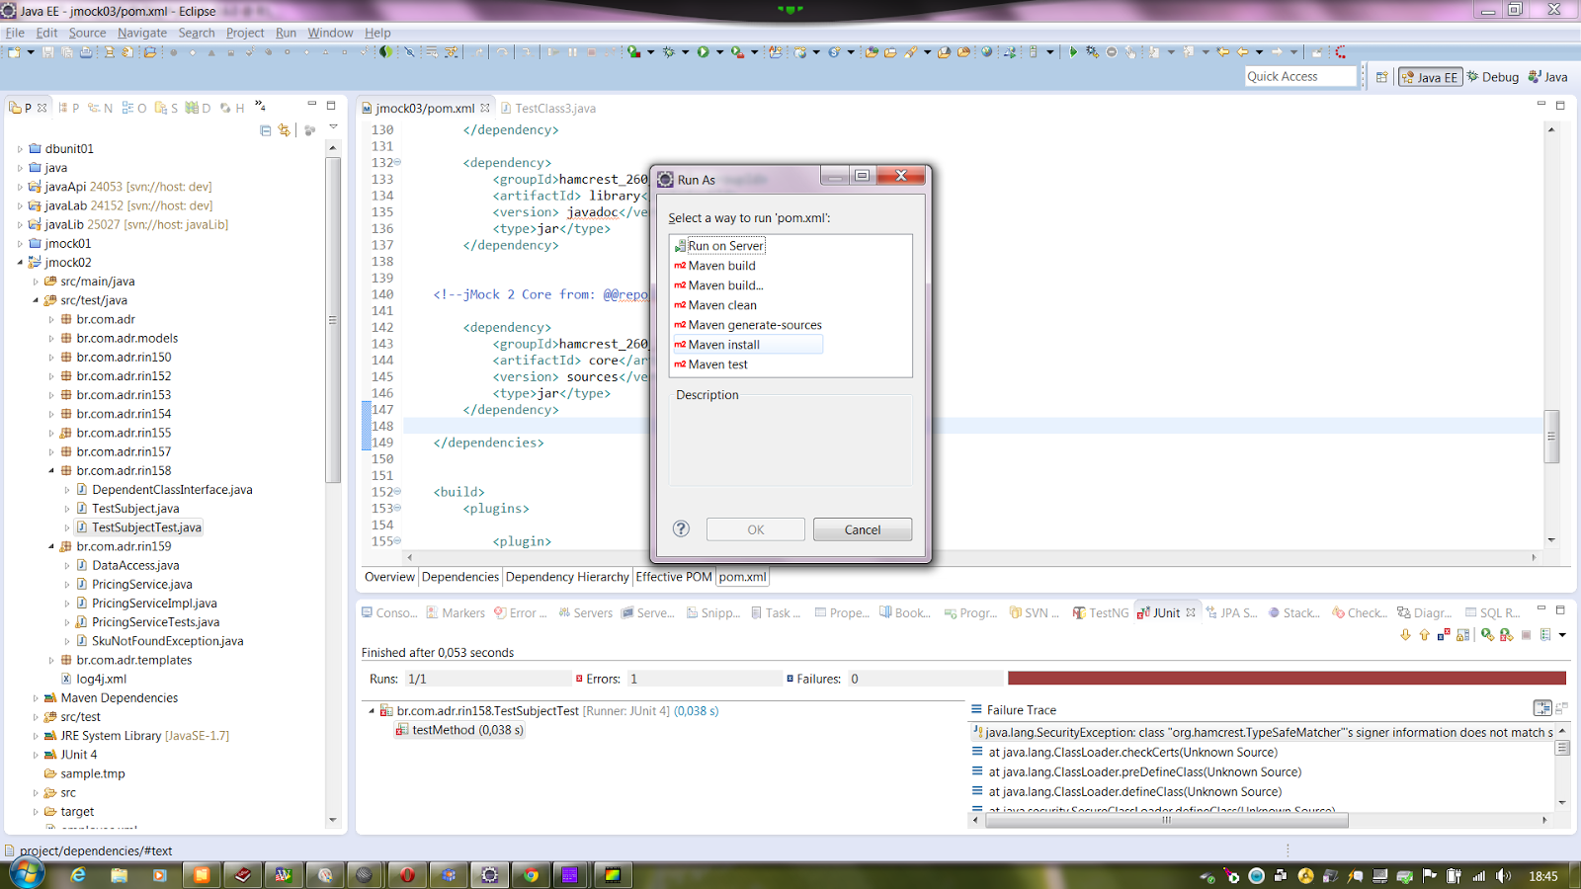The height and width of the screenshot is (889, 1581).
Task: Click the Failure Trace horizontal scrollbar thumb
Action: pos(1166,820)
